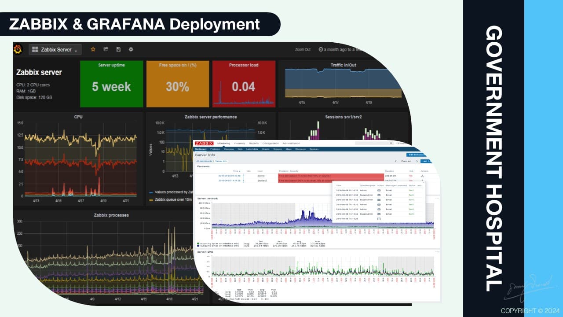The width and height of the screenshot is (563, 317).
Task: Select the Maps submenu tab
Action: pos(289,149)
